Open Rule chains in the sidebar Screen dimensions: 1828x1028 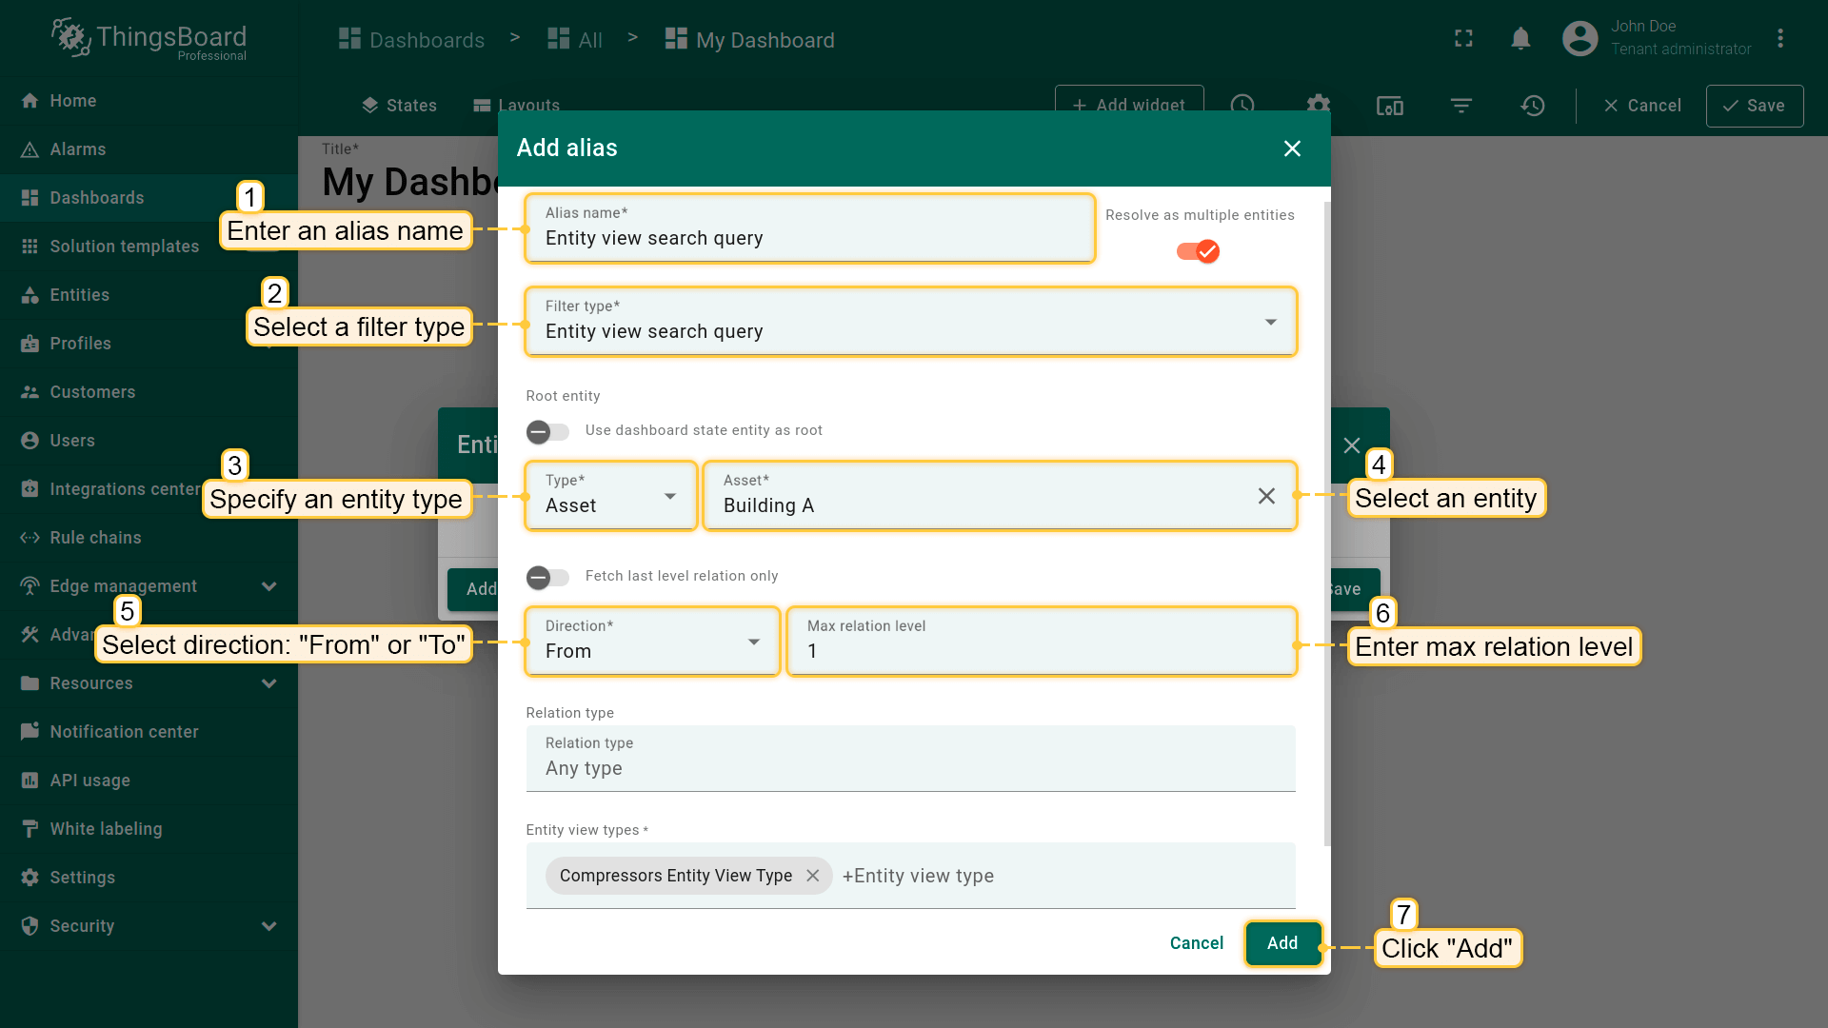point(95,538)
